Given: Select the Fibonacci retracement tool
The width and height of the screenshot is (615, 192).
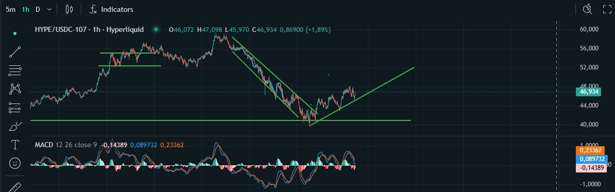Looking at the screenshot, I should coord(15,71).
